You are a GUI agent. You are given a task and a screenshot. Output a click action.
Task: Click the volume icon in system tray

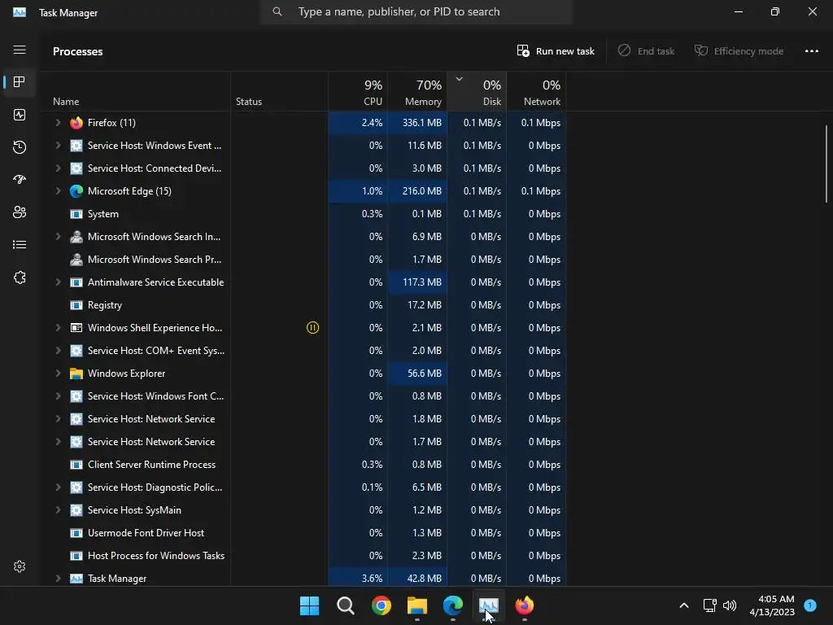point(730,605)
